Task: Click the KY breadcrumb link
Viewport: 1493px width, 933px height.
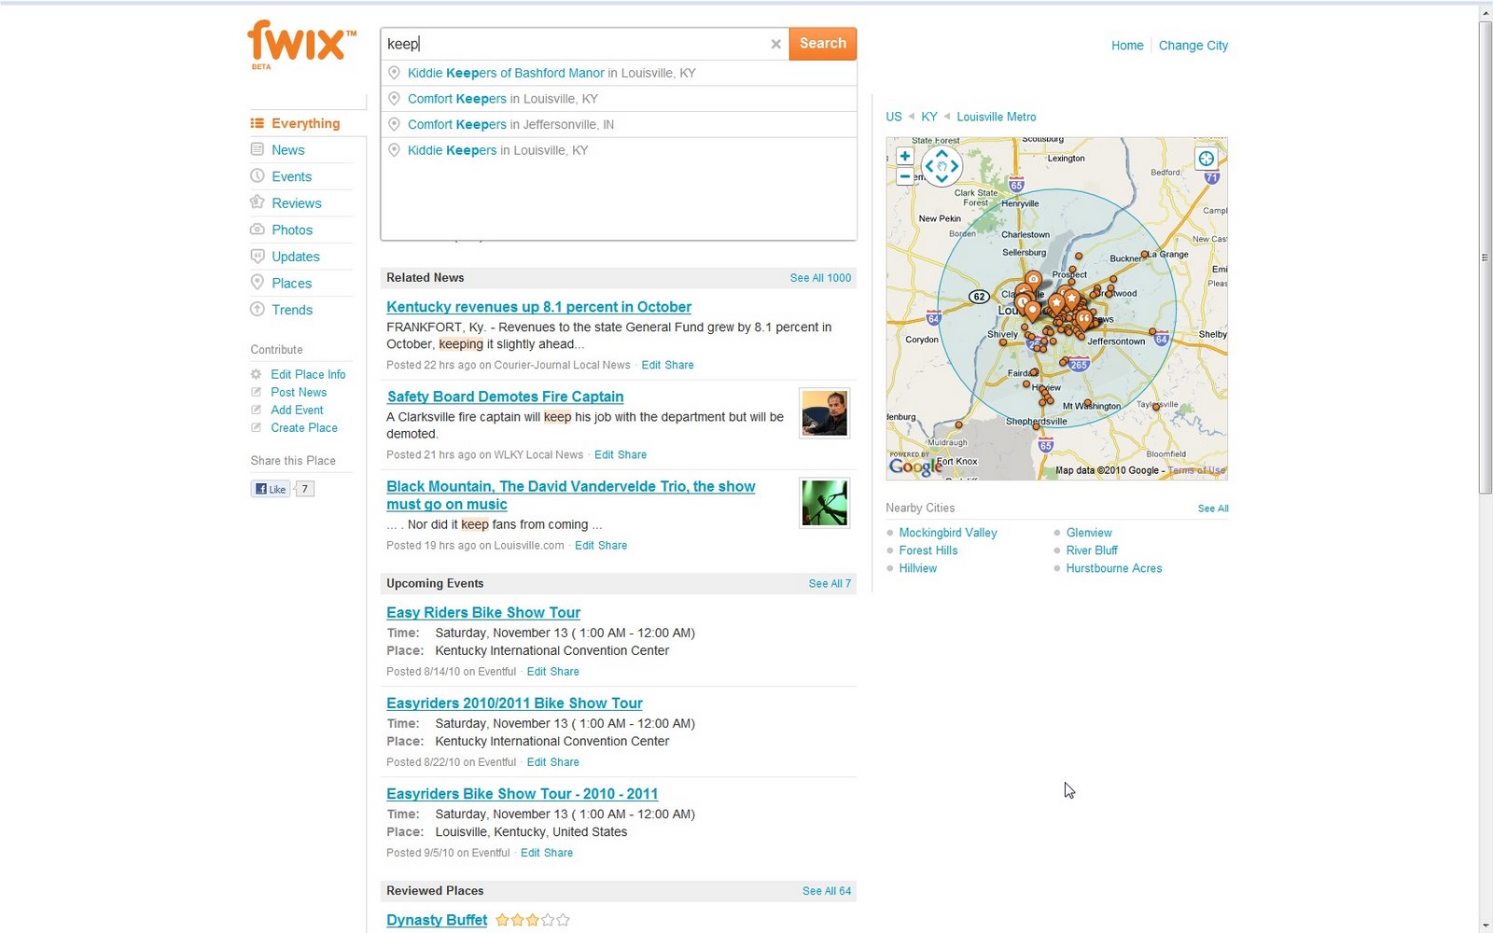Action: (929, 117)
